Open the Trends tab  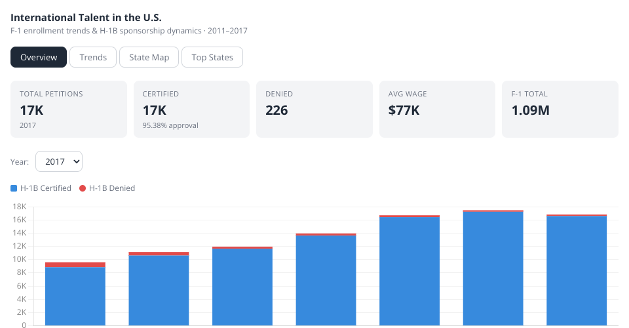tap(93, 57)
